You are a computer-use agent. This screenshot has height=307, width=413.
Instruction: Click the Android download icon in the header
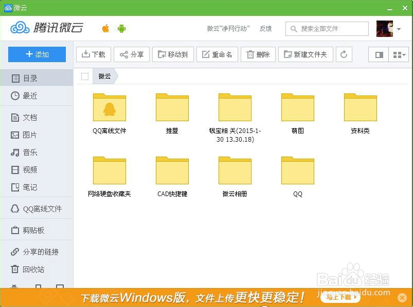[122, 28]
